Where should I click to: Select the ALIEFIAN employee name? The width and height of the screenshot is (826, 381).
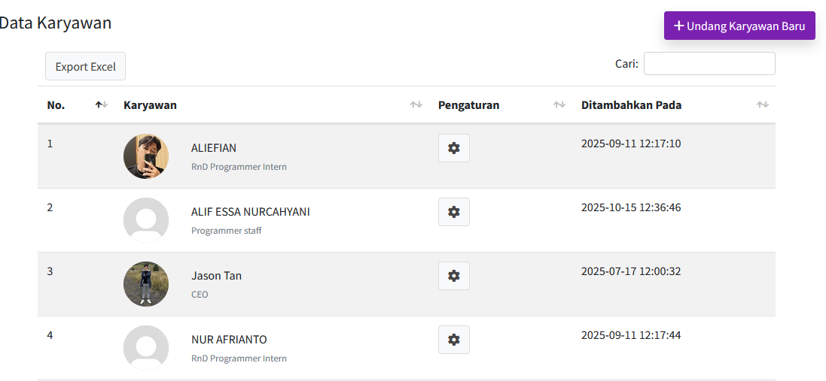pyautogui.click(x=214, y=148)
